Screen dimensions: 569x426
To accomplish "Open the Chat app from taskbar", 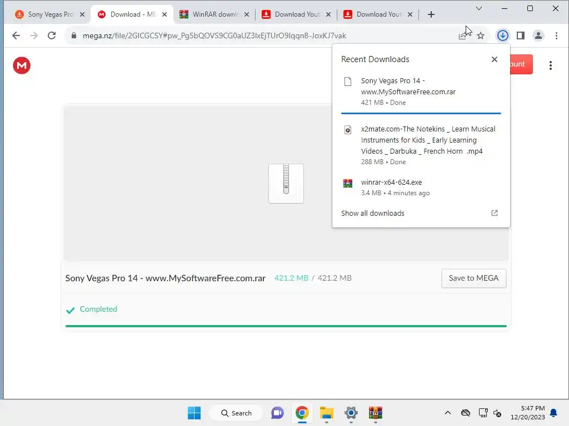I will (278, 413).
